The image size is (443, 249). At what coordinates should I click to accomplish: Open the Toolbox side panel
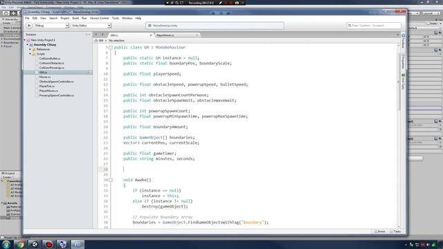pyautogui.click(x=403, y=41)
